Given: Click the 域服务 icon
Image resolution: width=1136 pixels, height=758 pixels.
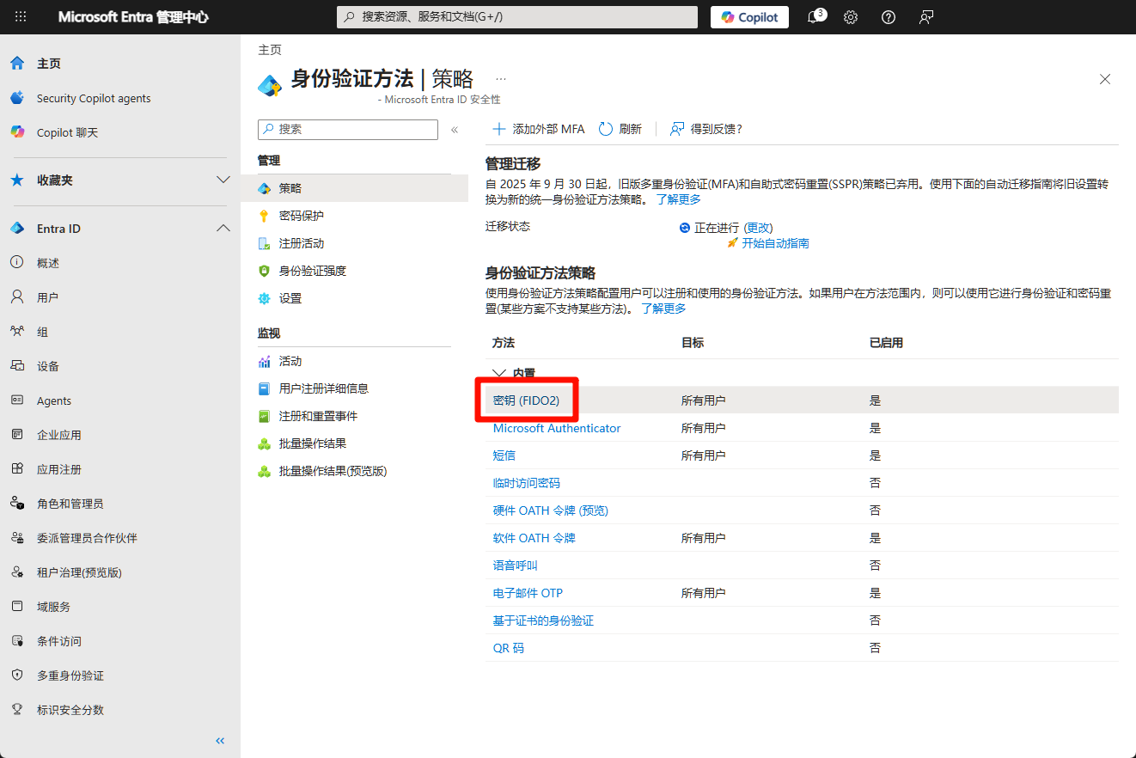Looking at the screenshot, I should [x=17, y=607].
